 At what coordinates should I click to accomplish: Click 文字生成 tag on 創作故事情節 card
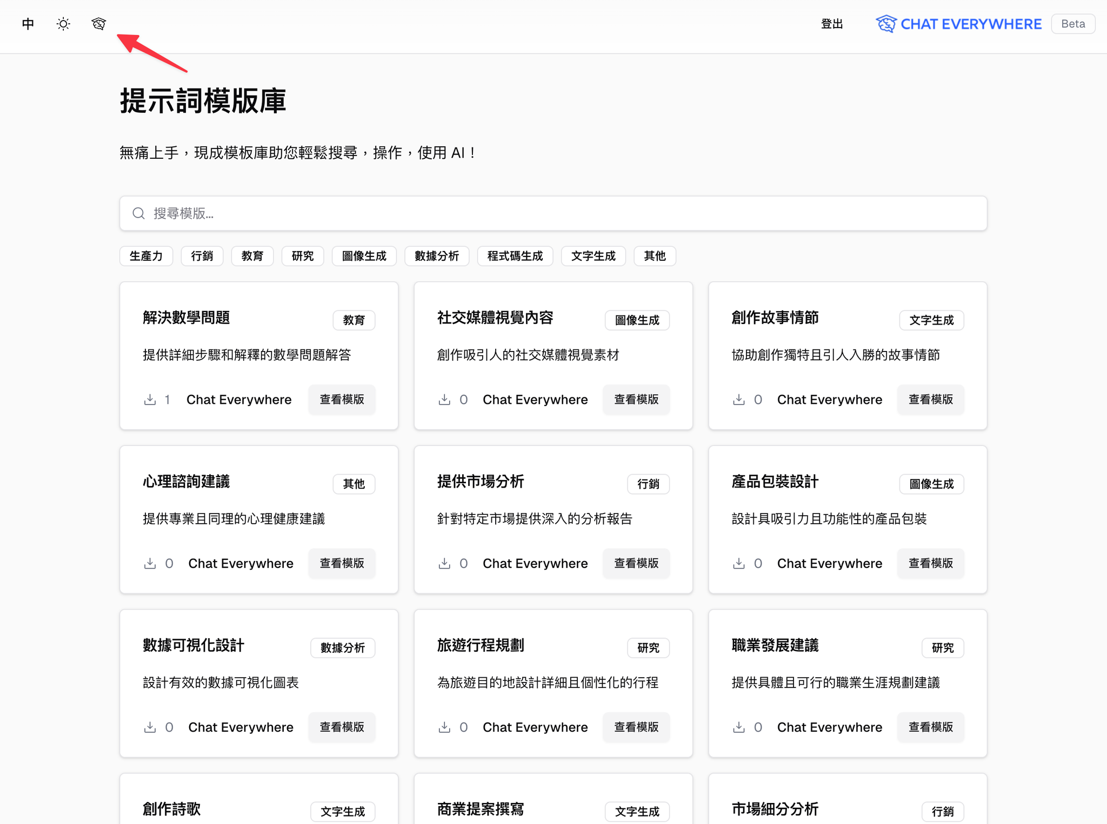click(932, 320)
